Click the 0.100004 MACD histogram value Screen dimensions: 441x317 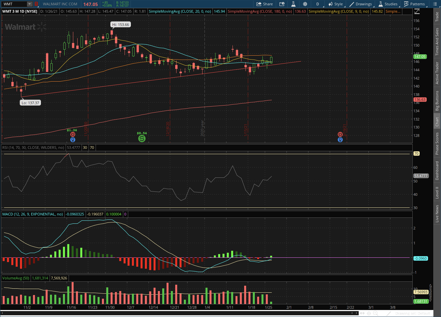pos(114,214)
